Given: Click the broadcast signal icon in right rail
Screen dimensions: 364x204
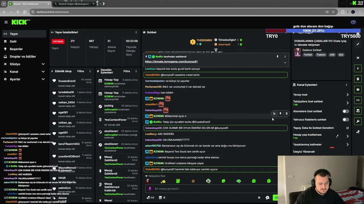Looking at the screenshot, I should click(x=358, y=100).
